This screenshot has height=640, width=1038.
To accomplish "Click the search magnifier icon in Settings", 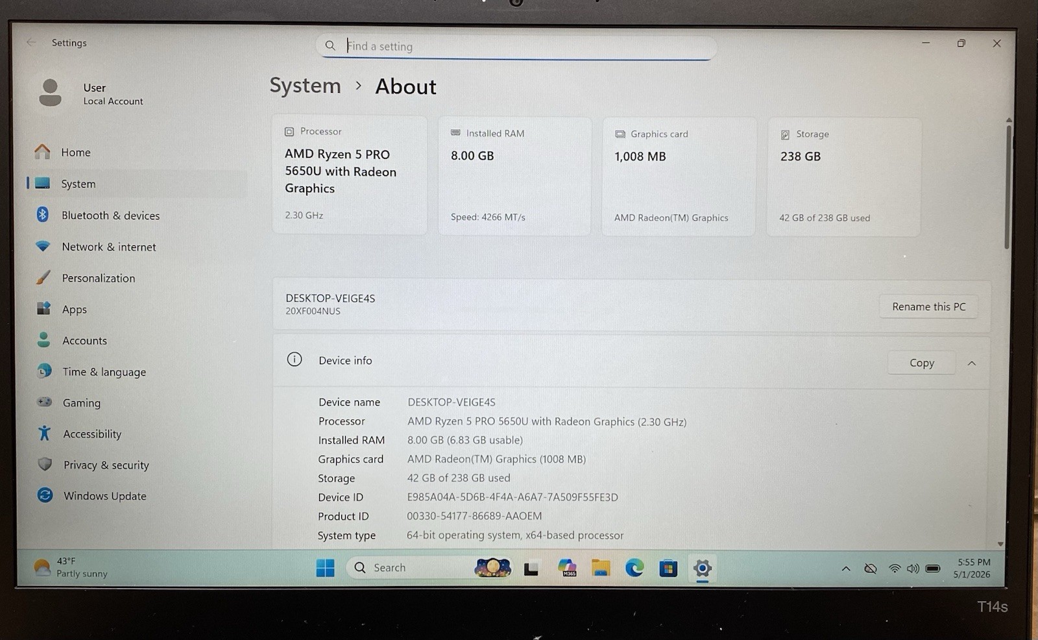I will coord(330,45).
